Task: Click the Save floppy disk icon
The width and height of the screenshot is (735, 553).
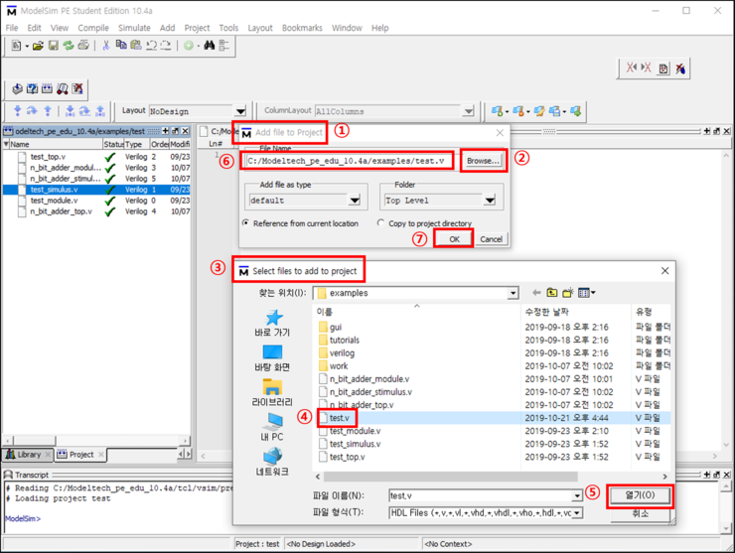Action: [x=54, y=46]
